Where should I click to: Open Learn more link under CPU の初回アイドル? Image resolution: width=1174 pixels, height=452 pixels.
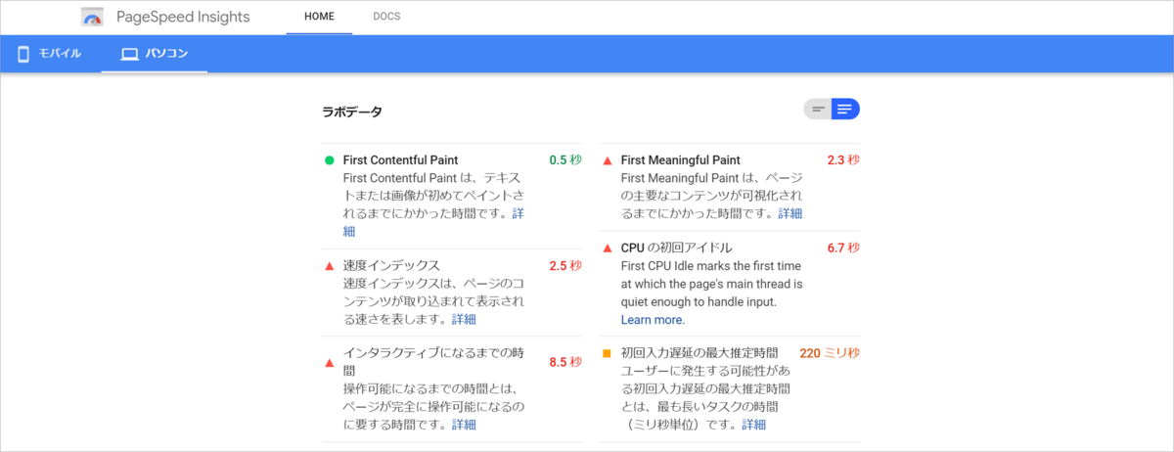pos(653,320)
